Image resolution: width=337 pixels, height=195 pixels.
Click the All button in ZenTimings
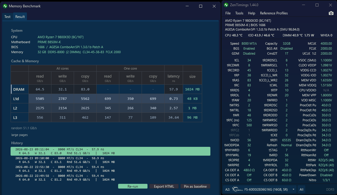pos(301,189)
